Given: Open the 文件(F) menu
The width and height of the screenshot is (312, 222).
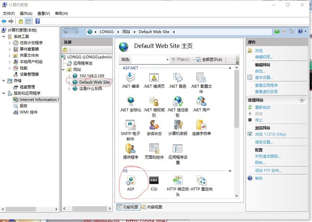Looking at the screenshot, I should 9,13.
